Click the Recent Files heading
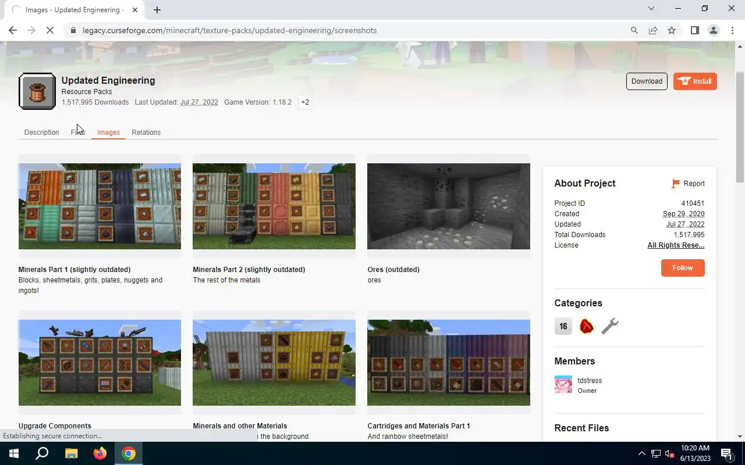Viewport: 745px width, 465px height. (x=581, y=428)
